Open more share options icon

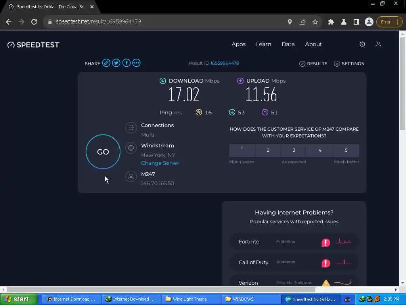click(x=136, y=63)
